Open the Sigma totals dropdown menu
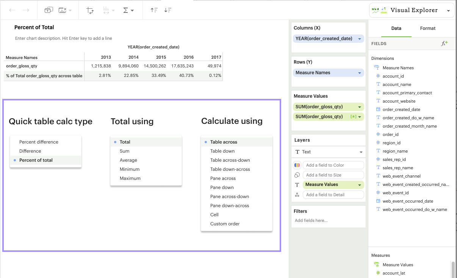Image resolution: width=457 pixels, height=278 pixels. point(128,10)
